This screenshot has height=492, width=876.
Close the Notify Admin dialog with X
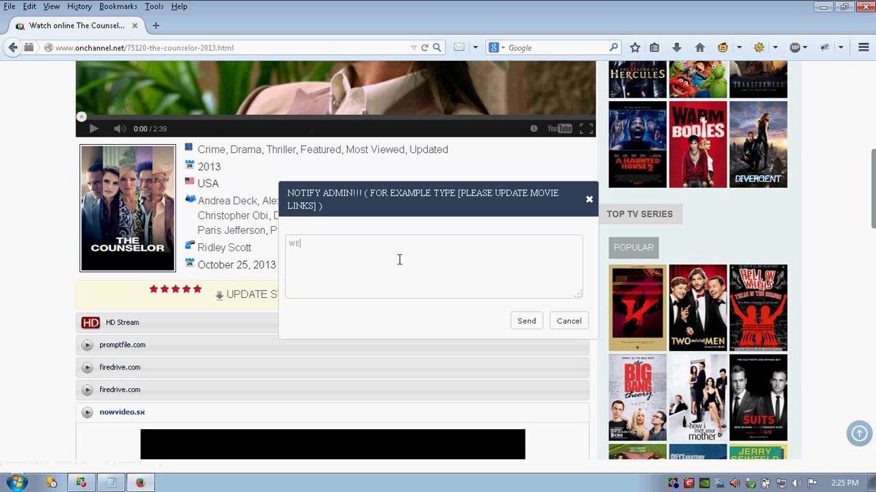click(589, 200)
